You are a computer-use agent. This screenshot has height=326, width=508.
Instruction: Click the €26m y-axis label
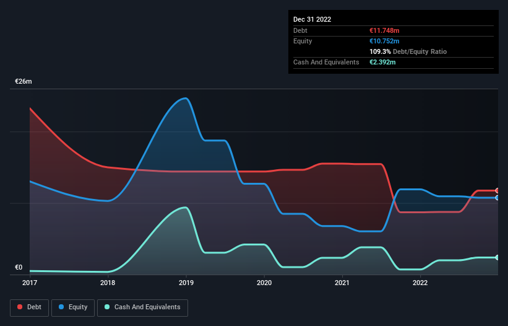(x=24, y=81)
